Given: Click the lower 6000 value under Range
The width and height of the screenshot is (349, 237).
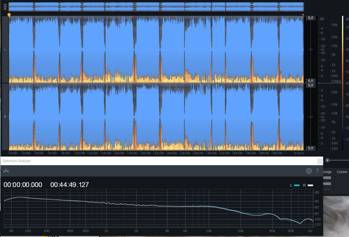Looking at the screenshot, I should (327, 184).
